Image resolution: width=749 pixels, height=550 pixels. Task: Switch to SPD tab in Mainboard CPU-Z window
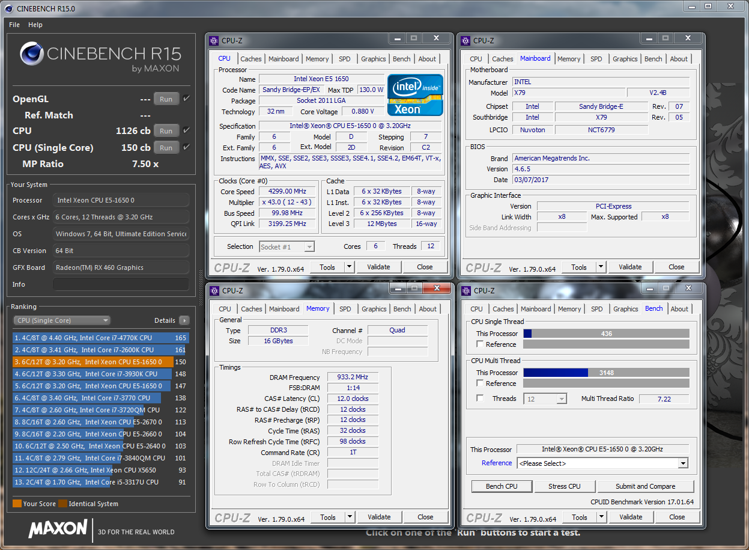(x=596, y=59)
